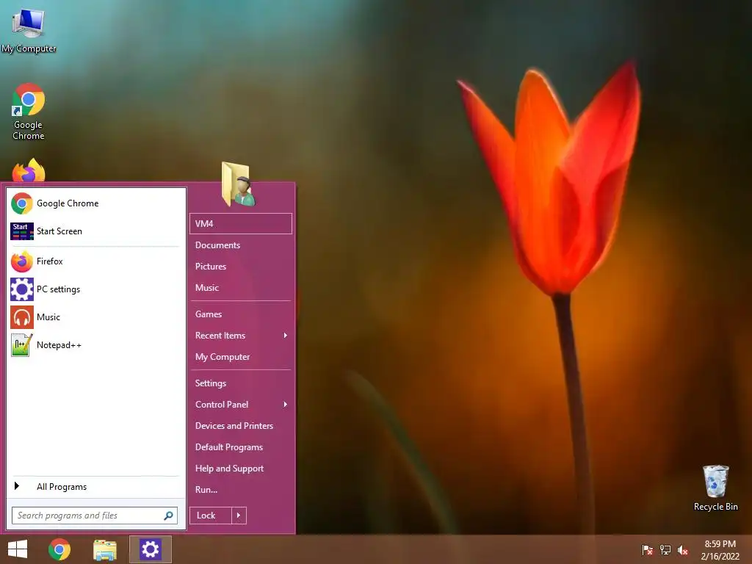
Task: Click the clock showing 8:59 PM
Action: pos(720,544)
